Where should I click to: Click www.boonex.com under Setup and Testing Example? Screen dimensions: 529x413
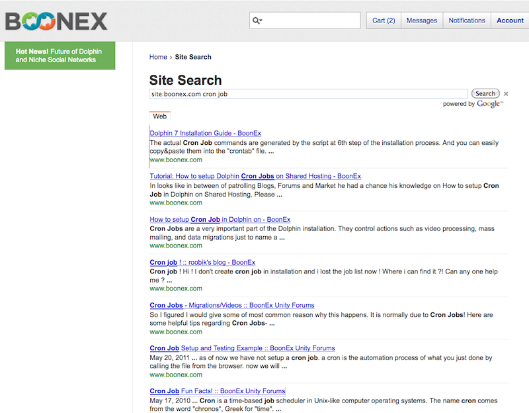[x=176, y=375]
